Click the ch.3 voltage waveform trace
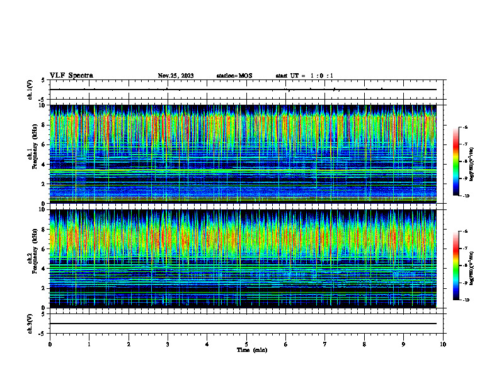499x386 pixels. [x=243, y=324]
